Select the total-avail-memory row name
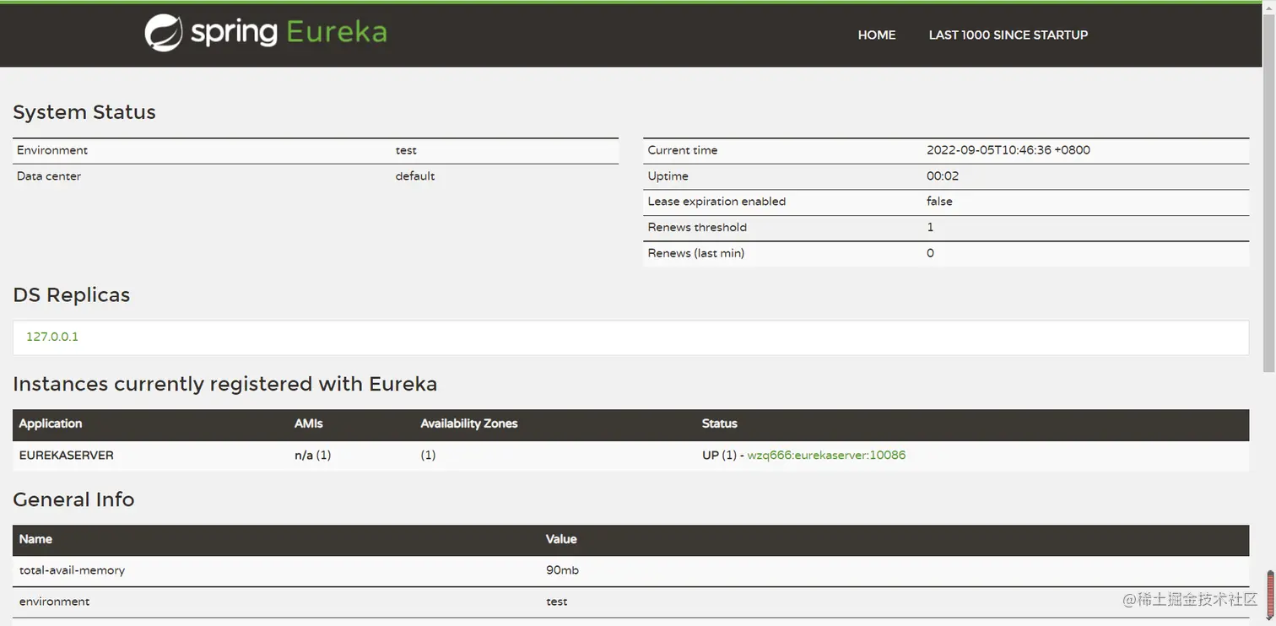This screenshot has width=1276, height=626. (x=72, y=570)
